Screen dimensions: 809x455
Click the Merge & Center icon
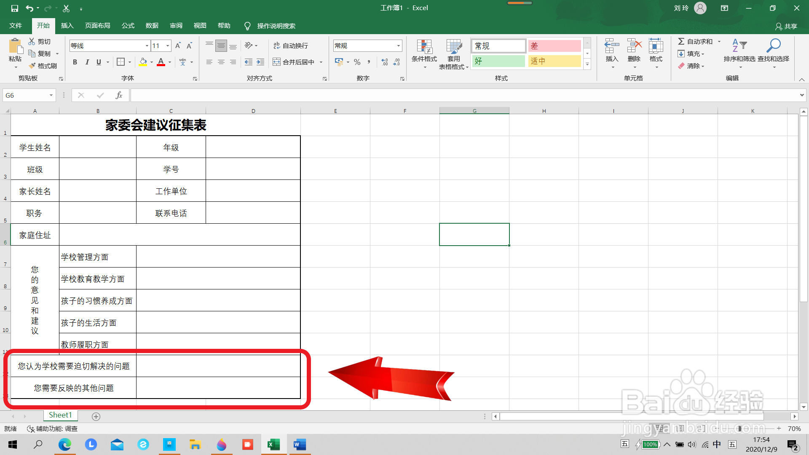point(295,62)
